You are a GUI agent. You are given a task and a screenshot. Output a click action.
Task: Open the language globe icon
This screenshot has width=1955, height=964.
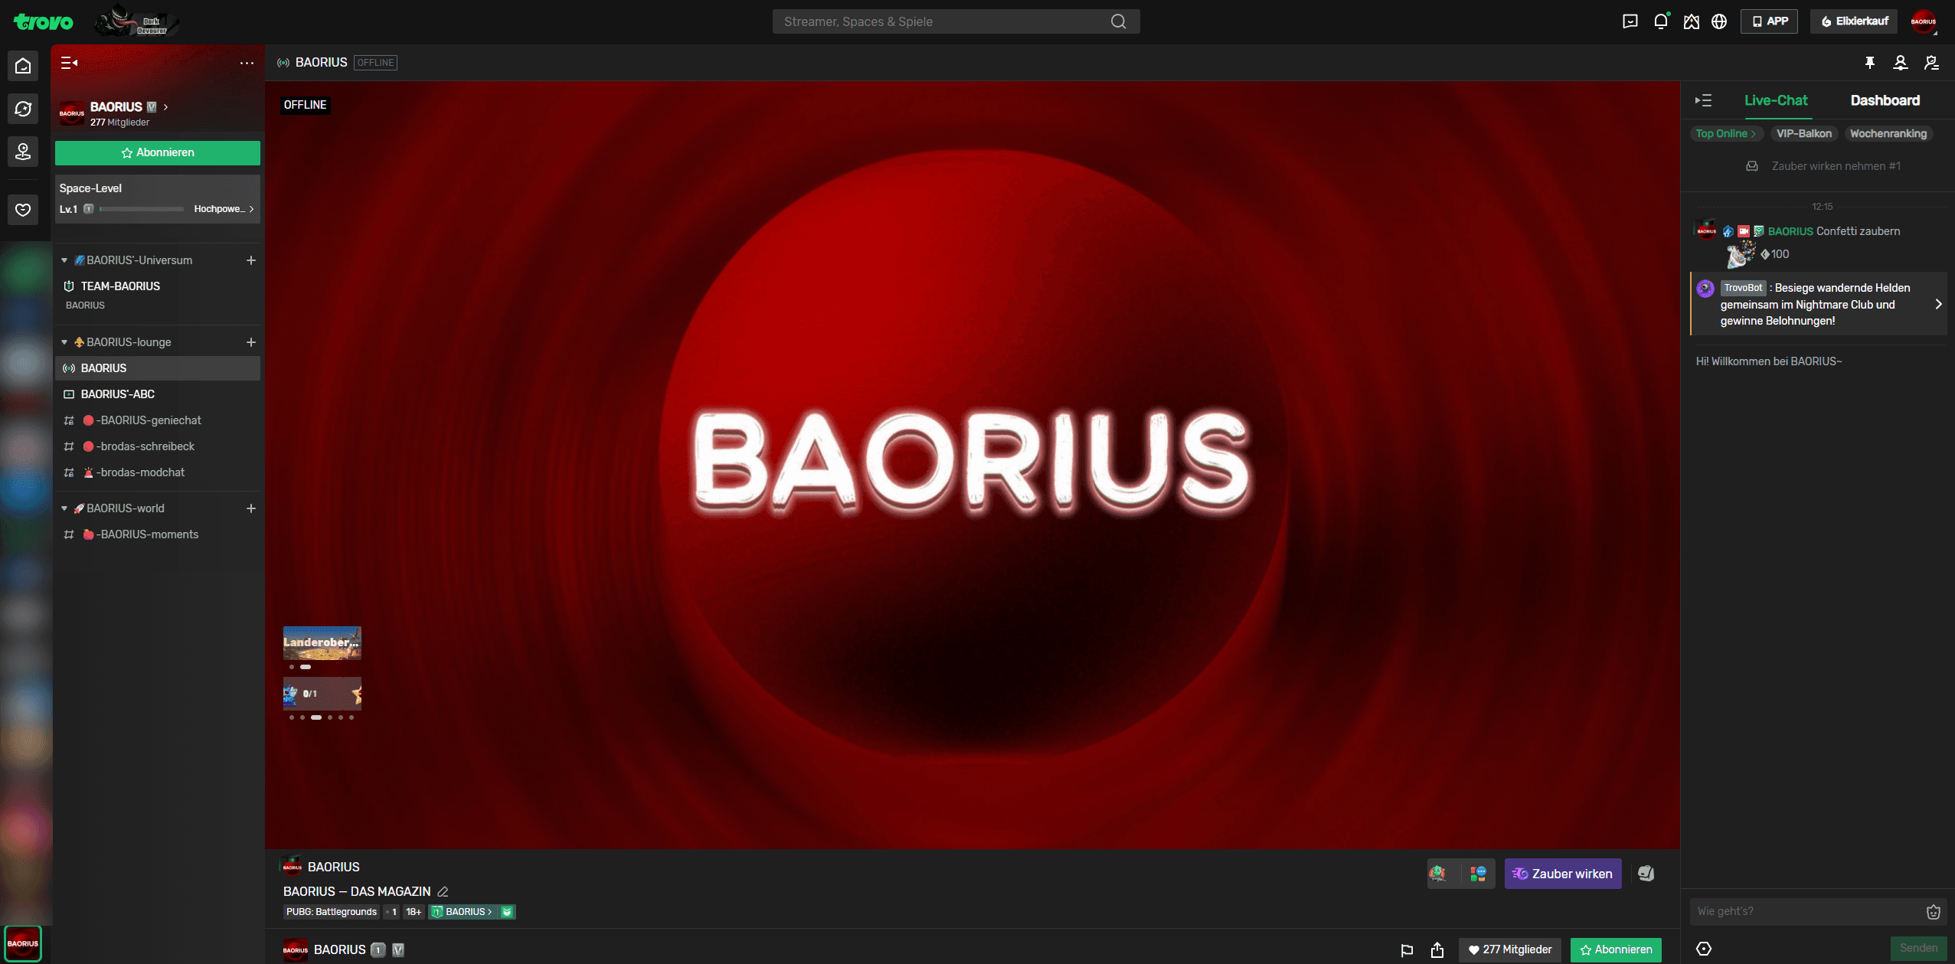click(x=1719, y=21)
